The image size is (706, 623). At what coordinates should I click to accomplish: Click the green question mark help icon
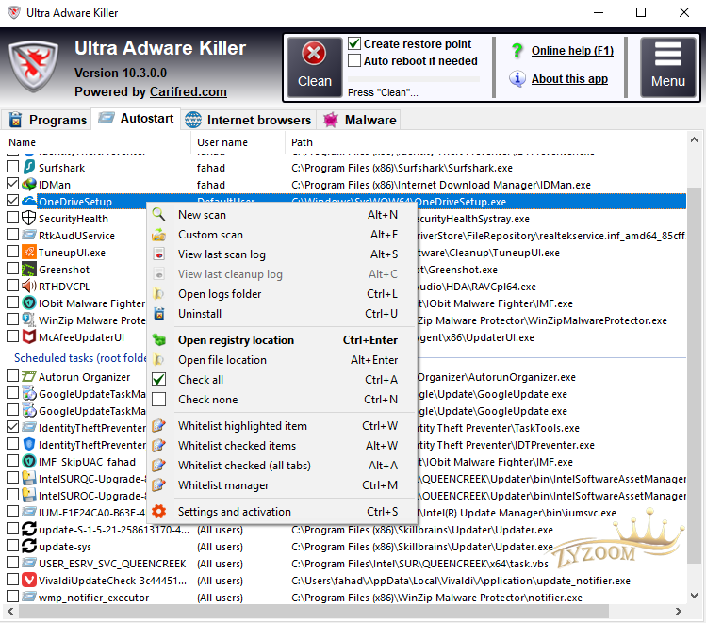[x=517, y=50]
